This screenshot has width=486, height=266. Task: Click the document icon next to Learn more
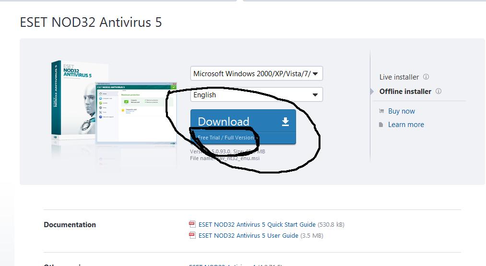point(381,124)
